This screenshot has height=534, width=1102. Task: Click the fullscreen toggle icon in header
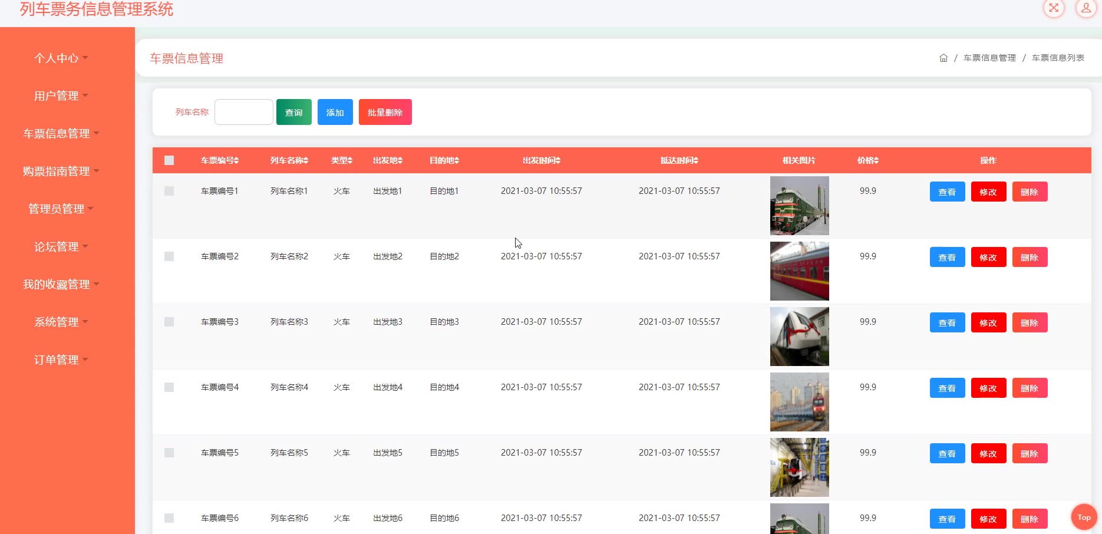point(1054,8)
